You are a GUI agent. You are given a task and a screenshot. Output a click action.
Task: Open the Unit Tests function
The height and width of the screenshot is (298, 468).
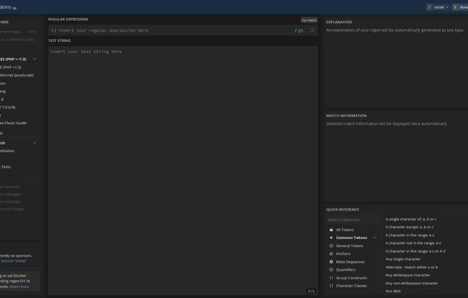pos(18,167)
